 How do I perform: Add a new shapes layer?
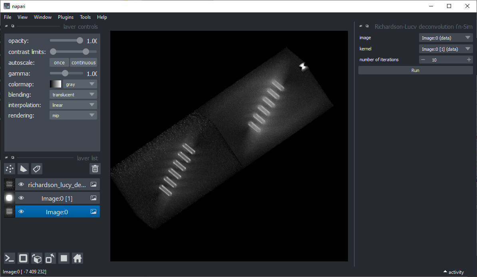(23, 169)
